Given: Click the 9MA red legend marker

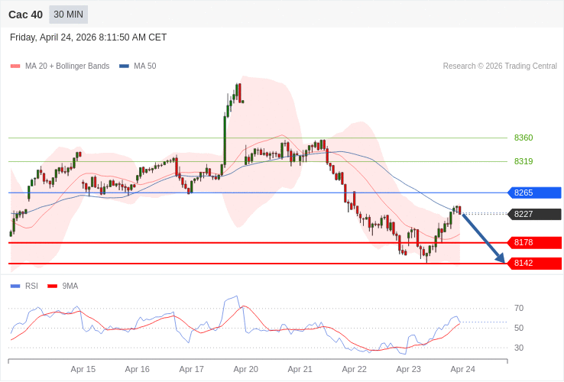Looking at the screenshot, I should click(x=52, y=286).
